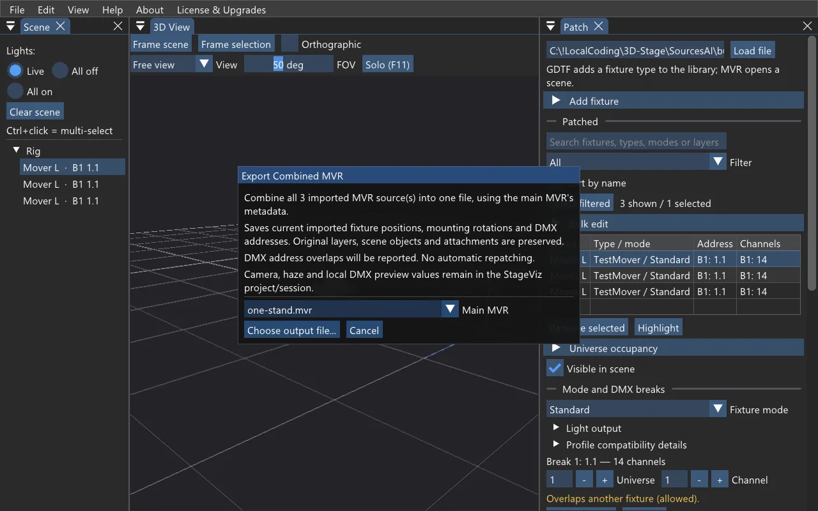Open the Scene panel options triangle
Image resolution: width=818 pixels, height=511 pixels.
10,26
